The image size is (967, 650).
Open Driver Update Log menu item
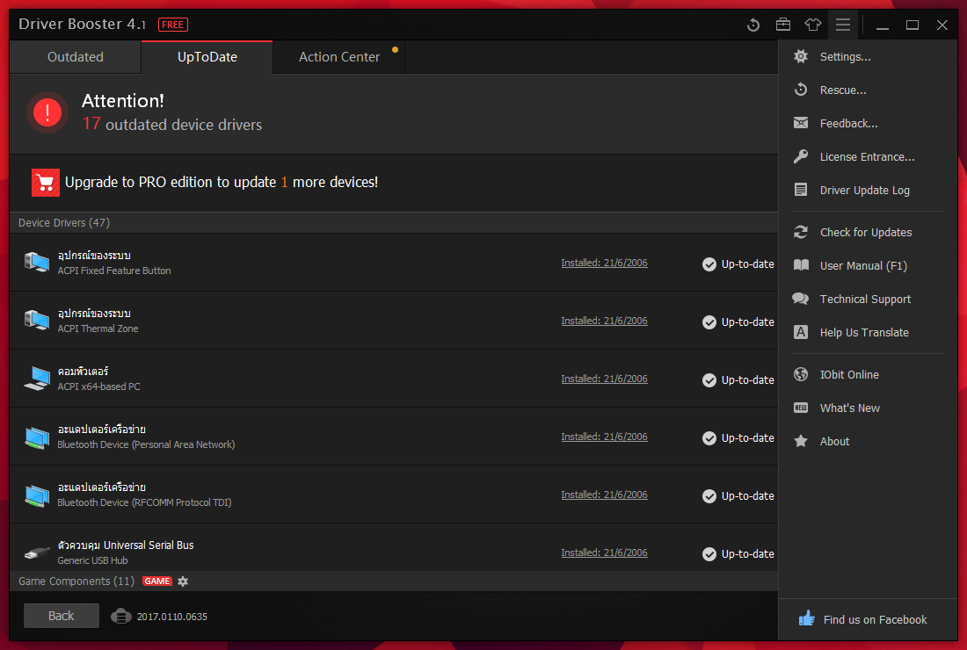tap(865, 191)
